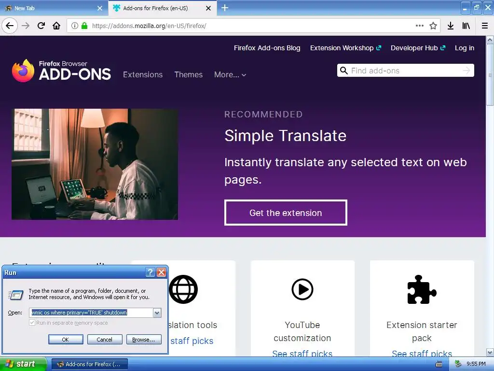The image size is (494, 371).
Task: Click OK in the Run dialog
Action: click(66, 340)
